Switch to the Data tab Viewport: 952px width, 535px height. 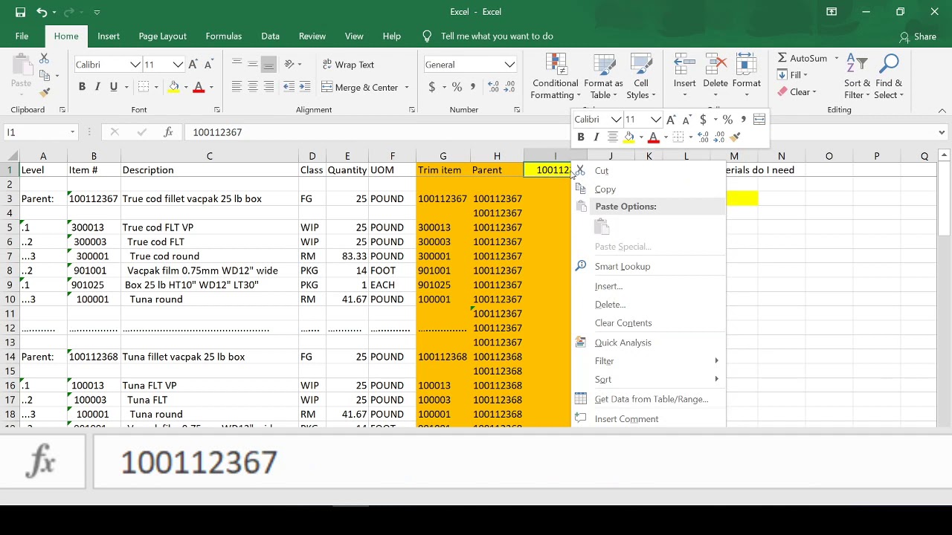tap(271, 36)
